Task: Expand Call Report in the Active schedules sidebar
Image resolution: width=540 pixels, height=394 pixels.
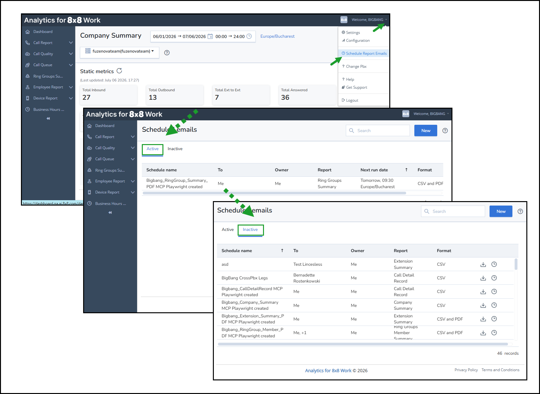Action: click(133, 137)
